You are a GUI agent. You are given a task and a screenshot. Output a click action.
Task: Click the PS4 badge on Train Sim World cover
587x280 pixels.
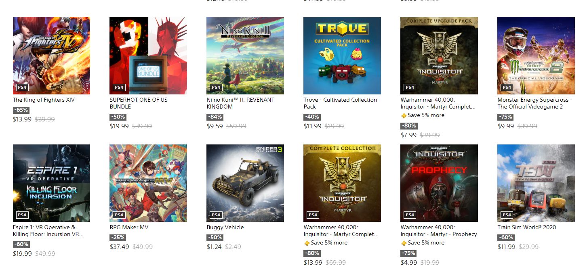(507, 215)
